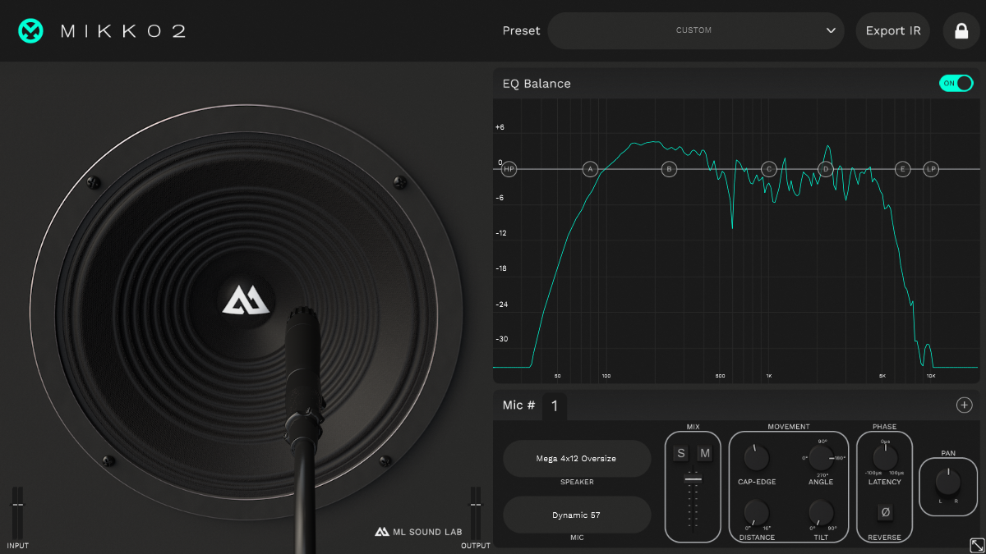Select EQ band D node
This screenshot has width=986, height=554.
pyautogui.click(x=824, y=169)
